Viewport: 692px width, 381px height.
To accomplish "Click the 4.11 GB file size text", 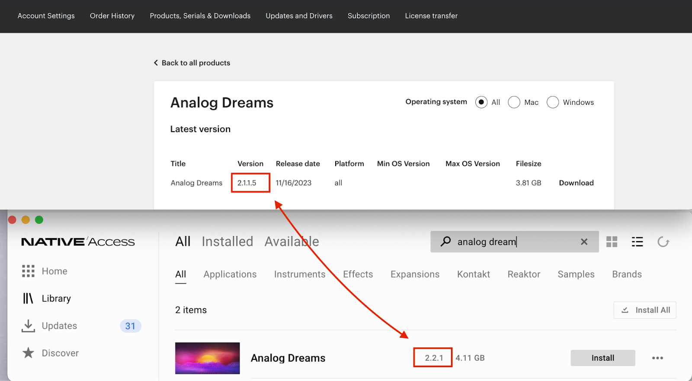I will point(470,358).
